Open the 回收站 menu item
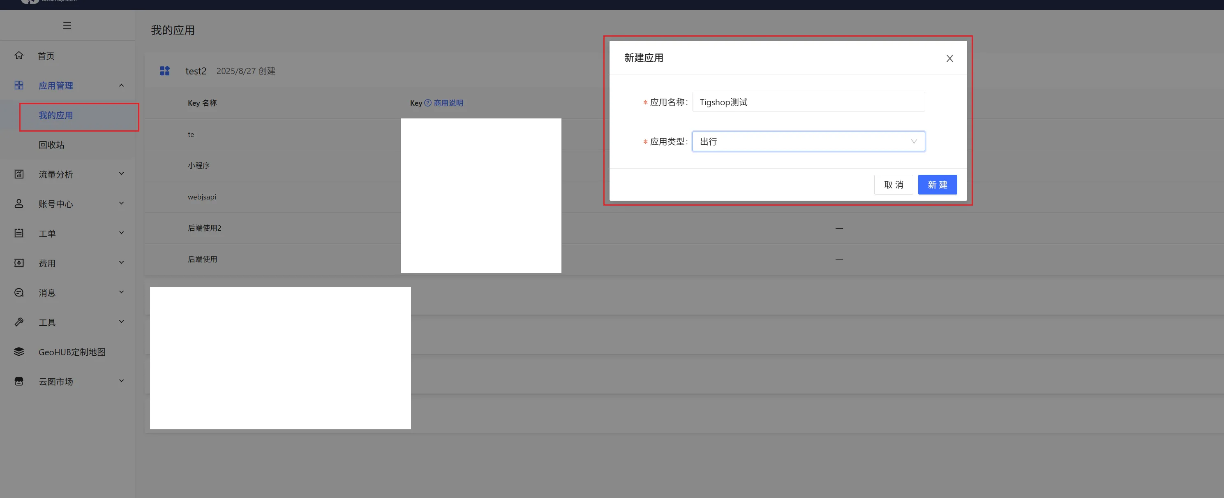1224x498 pixels. click(51, 145)
